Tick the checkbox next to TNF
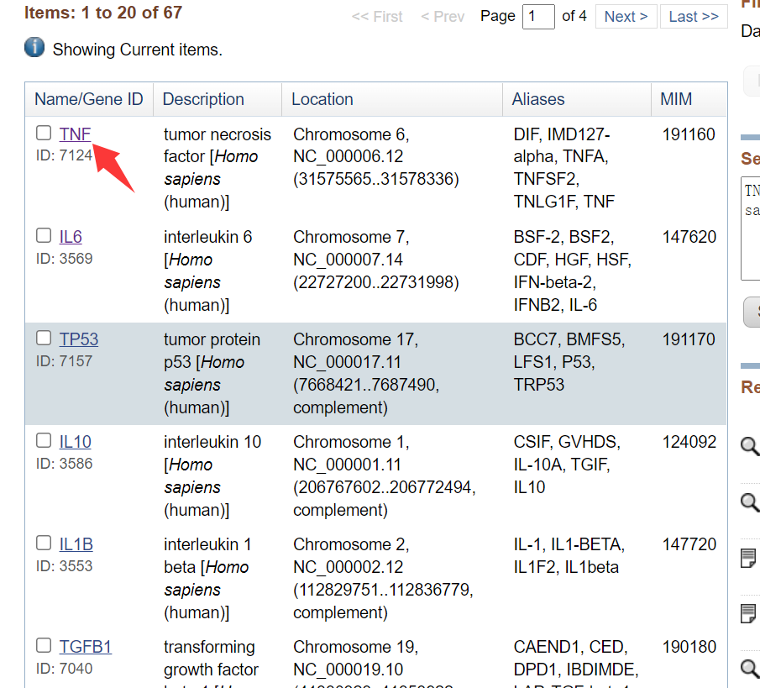 coord(44,133)
